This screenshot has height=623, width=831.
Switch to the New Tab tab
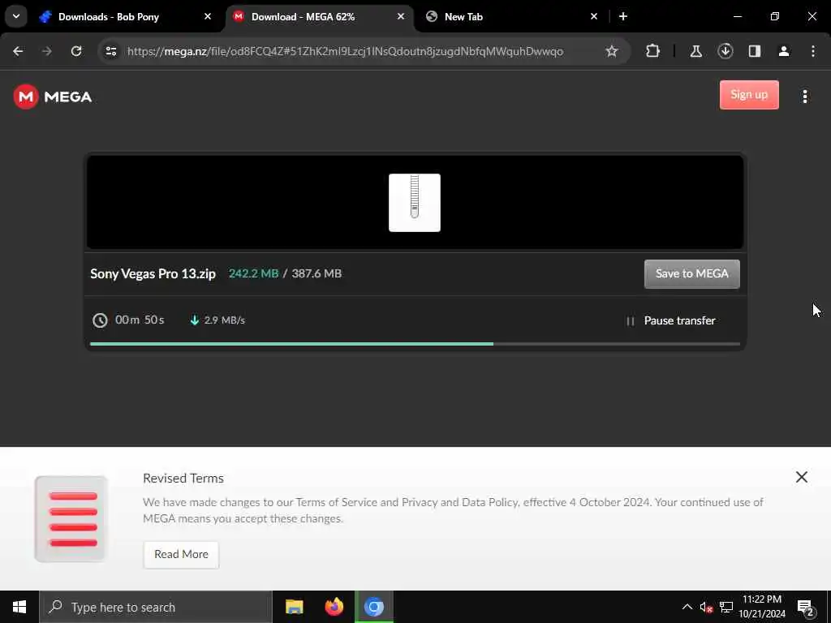511,17
